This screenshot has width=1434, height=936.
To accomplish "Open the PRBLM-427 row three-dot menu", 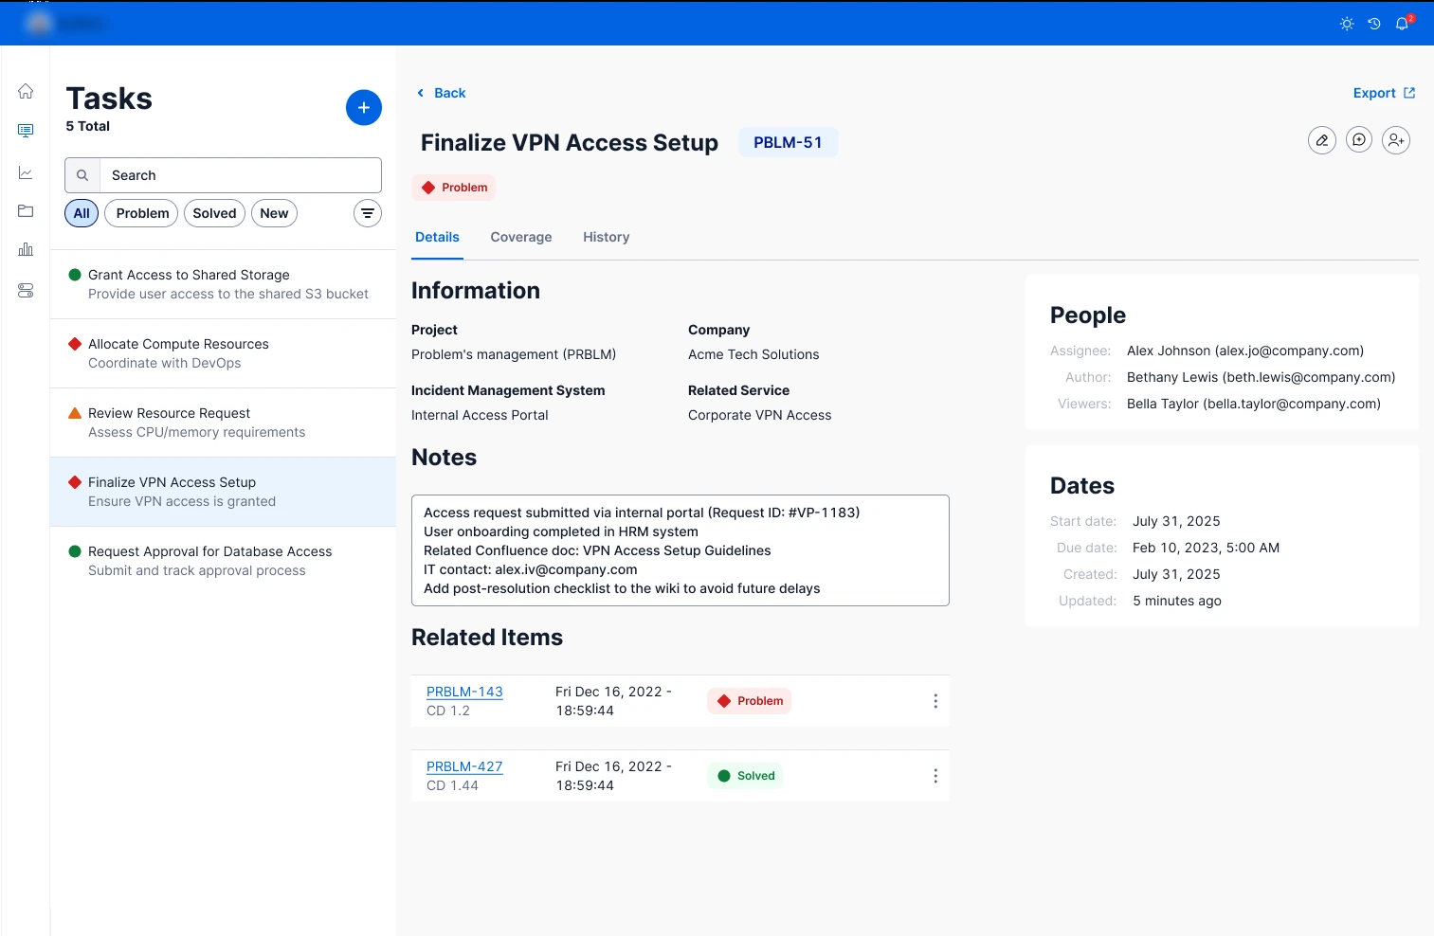I will tap(935, 776).
